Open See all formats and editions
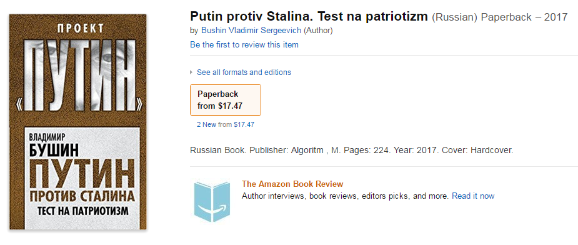The width and height of the screenshot is (578, 245). tap(244, 72)
